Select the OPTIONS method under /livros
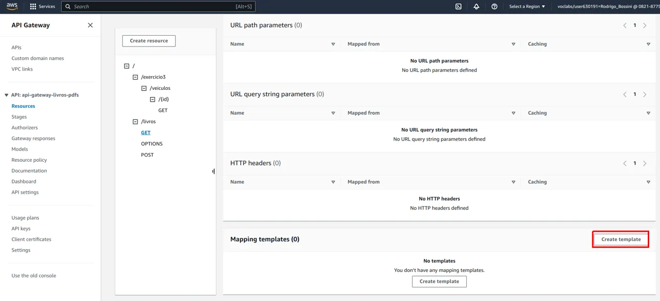Viewport: 660px width, 301px height. coord(152,144)
